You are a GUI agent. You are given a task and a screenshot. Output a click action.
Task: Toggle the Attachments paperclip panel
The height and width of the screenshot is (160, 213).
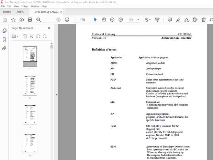(x=4, y=48)
